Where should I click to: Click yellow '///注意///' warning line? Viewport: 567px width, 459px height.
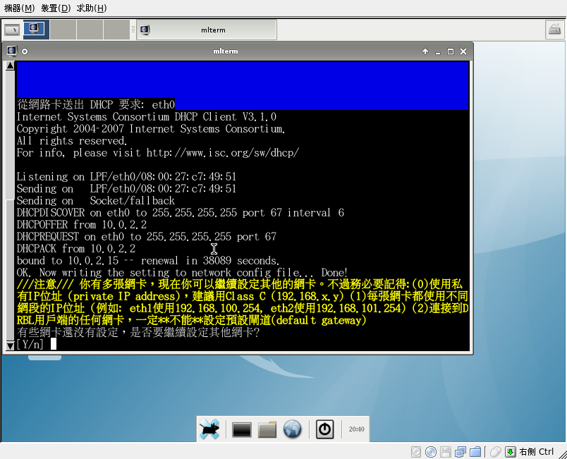239,284
